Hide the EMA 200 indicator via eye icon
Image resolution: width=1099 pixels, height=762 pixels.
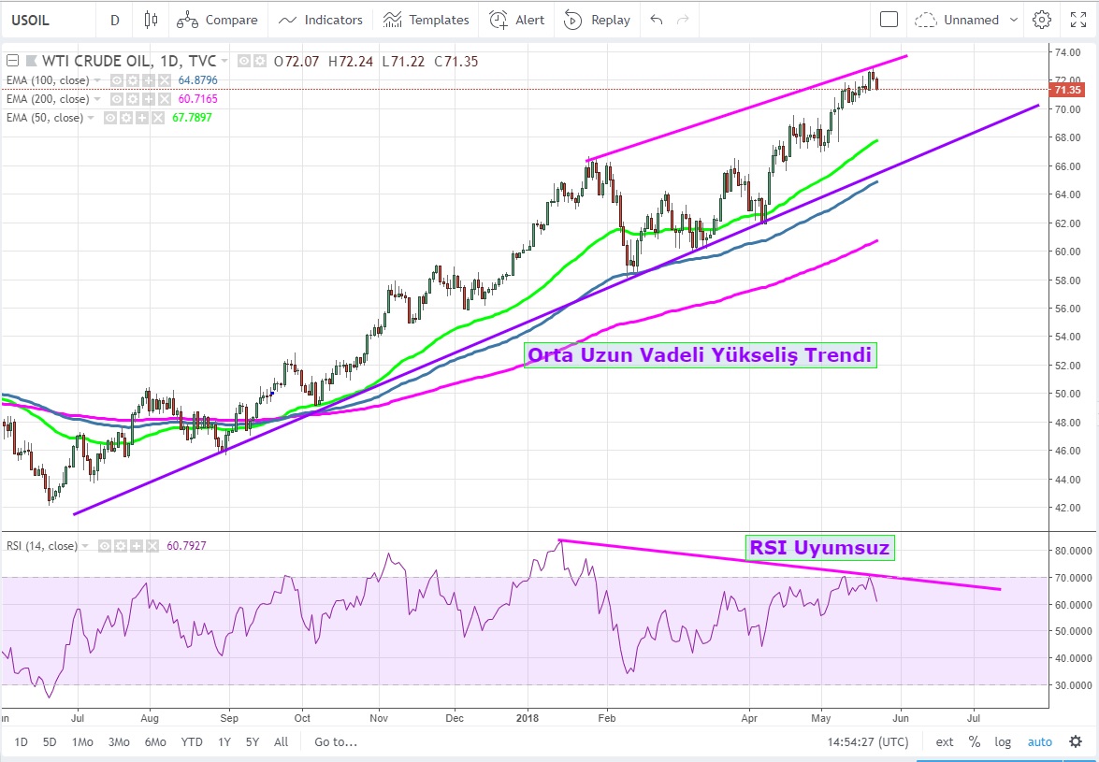pyautogui.click(x=118, y=99)
